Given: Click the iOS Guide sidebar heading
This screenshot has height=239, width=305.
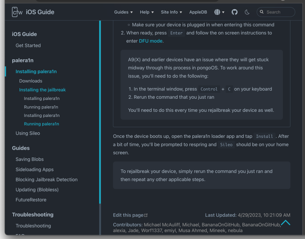Looking at the screenshot, I should 24,34.
